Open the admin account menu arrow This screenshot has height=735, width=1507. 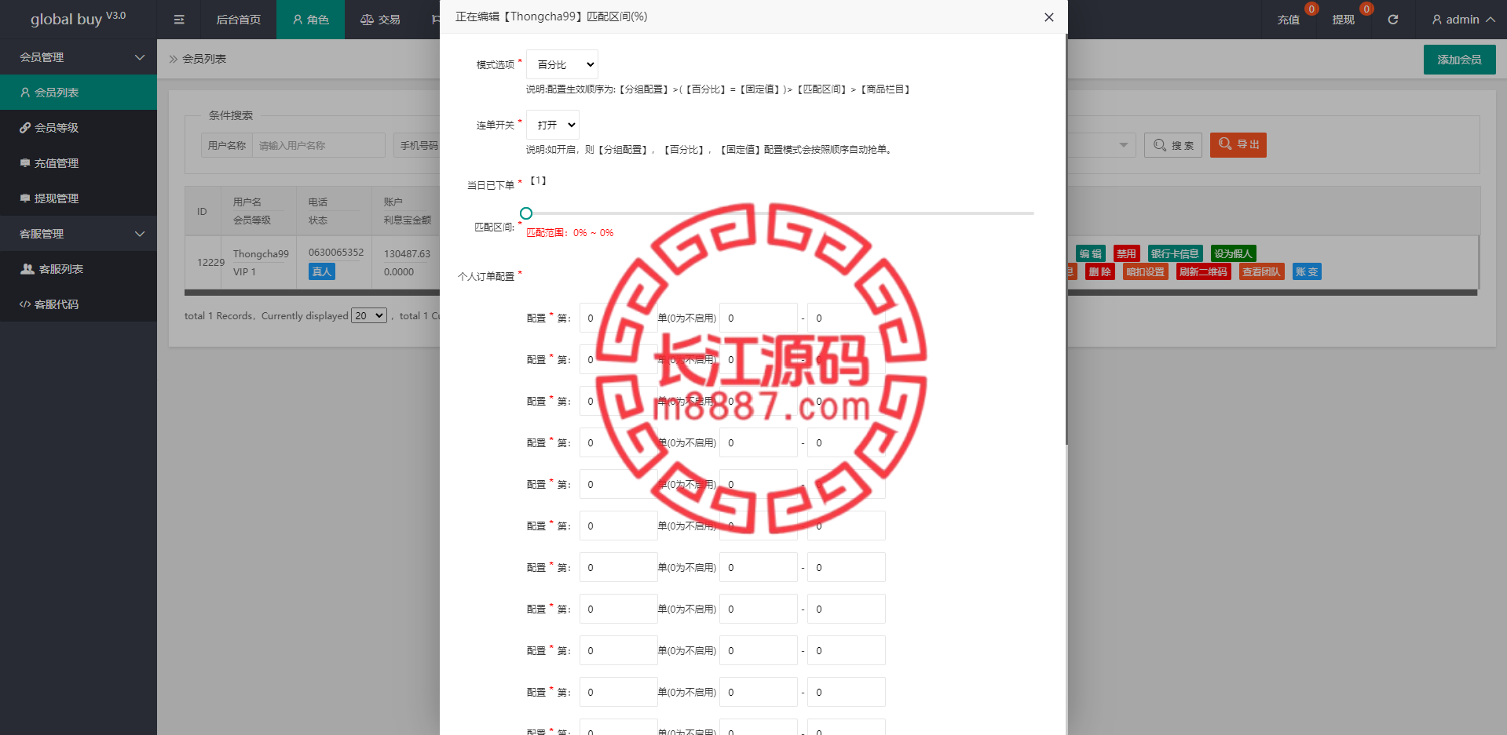point(1490,20)
